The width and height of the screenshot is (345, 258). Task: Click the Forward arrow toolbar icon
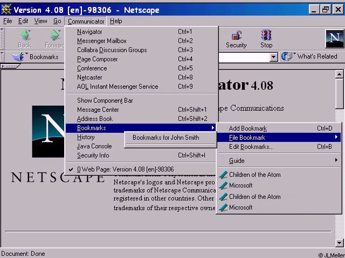point(55,35)
